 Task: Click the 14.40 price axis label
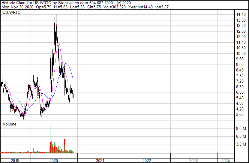click(x=241, y=15)
